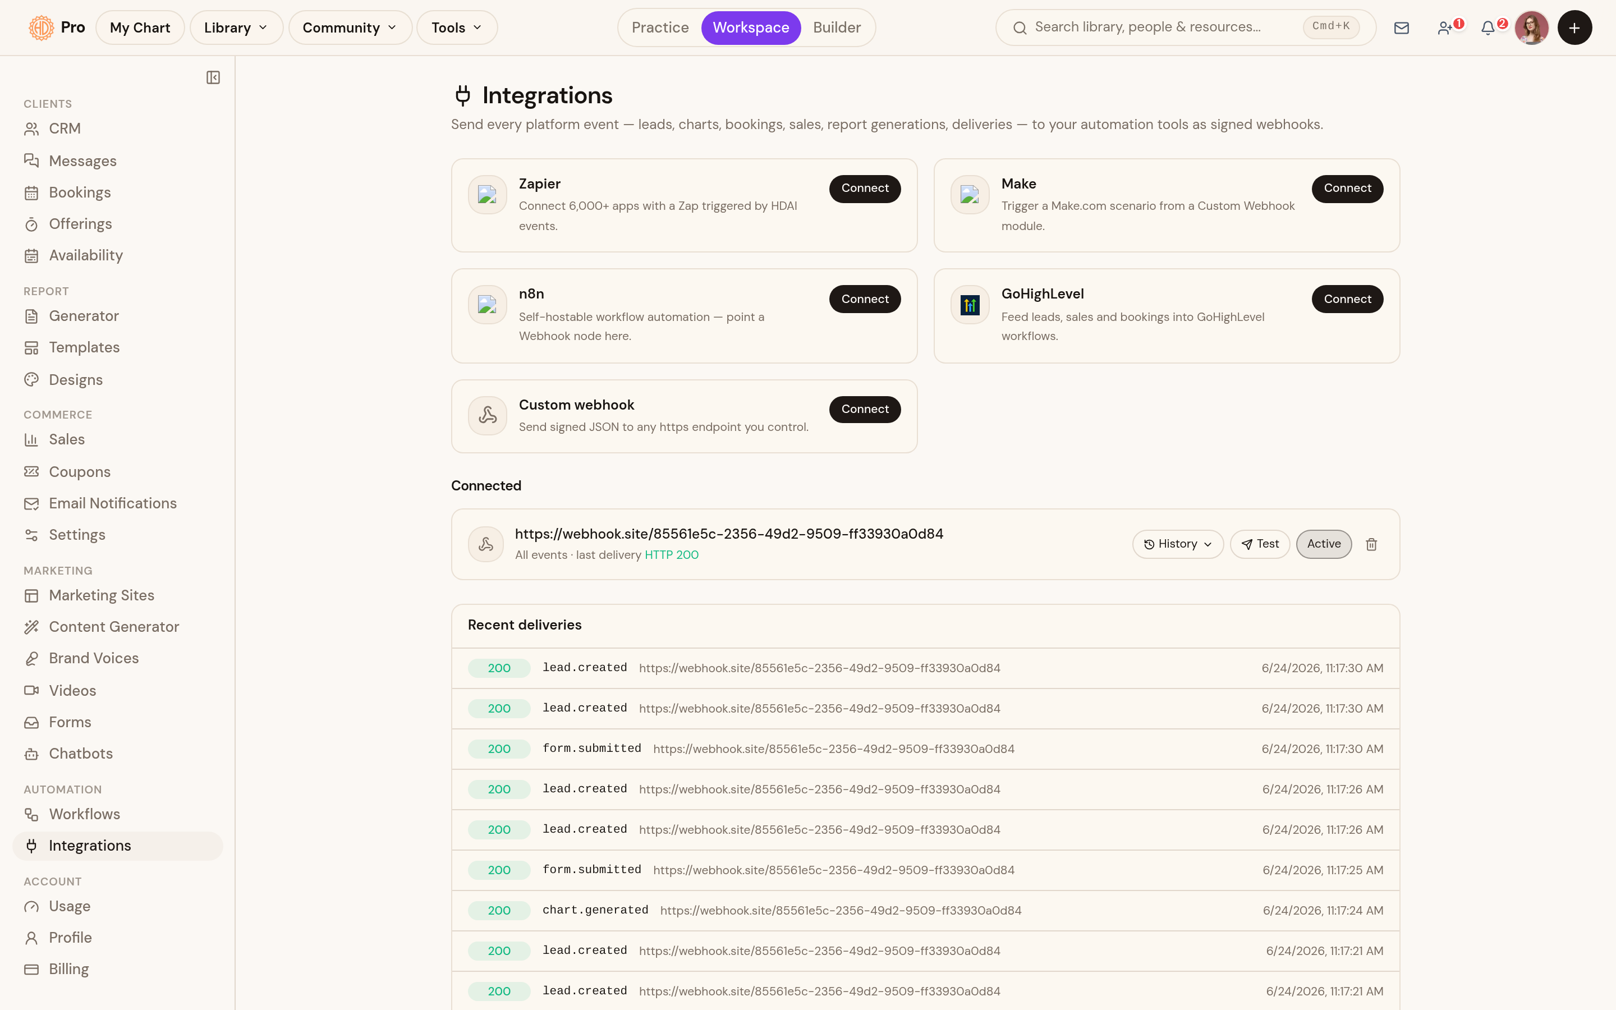Open friend requests icon with badge
Image resolution: width=1616 pixels, height=1010 pixels.
point(1446,27)
